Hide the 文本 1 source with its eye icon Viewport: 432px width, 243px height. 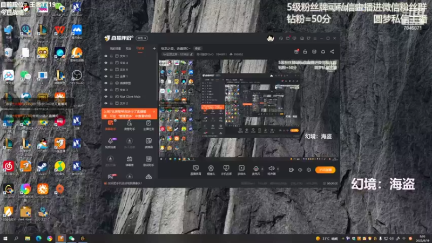pos(106,56)
